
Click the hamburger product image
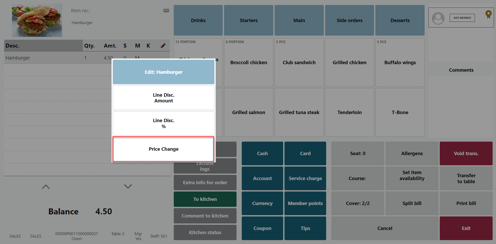(x=37, y=20)
